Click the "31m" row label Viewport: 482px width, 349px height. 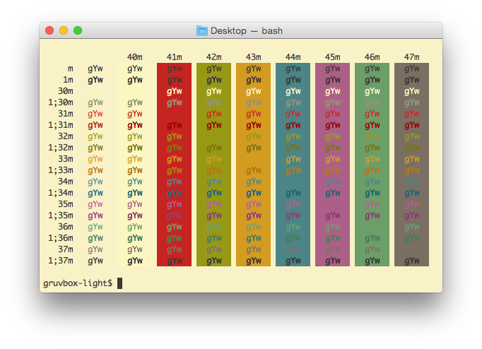coord(66,114)
